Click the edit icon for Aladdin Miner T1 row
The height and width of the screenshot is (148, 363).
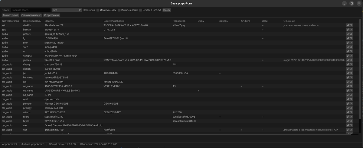pyautogui.click(x=349, y=25)
